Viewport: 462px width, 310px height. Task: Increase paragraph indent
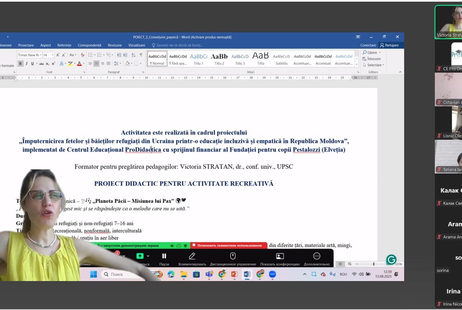point(125,55)
